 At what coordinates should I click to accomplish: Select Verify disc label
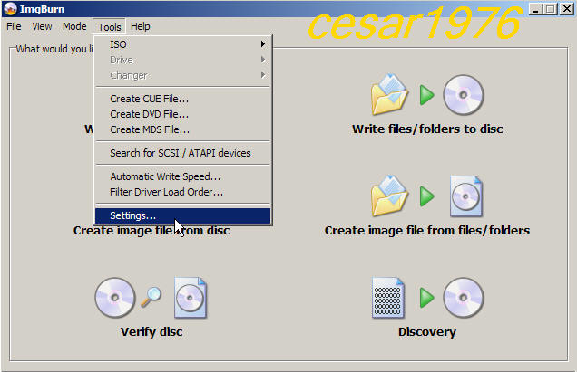(152, 331)
